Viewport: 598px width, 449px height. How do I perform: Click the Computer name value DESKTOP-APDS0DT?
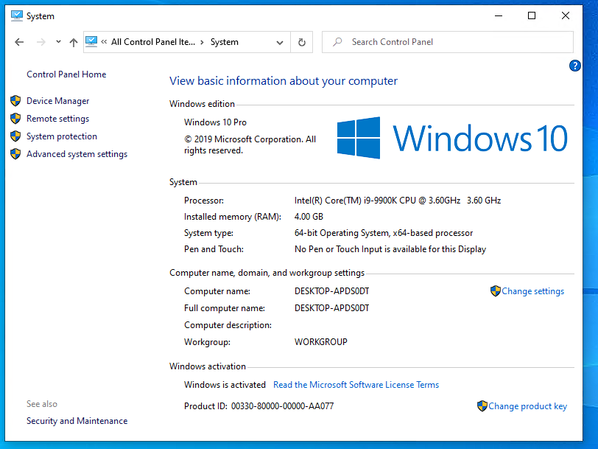point(332,291)
